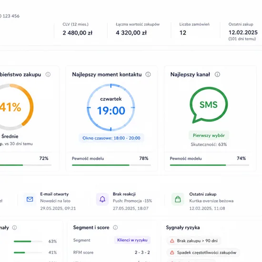This screenshot has height=262, width=262.
Task: Click the Liczba zamówień value 12
Action: click(x=183, y=33)
